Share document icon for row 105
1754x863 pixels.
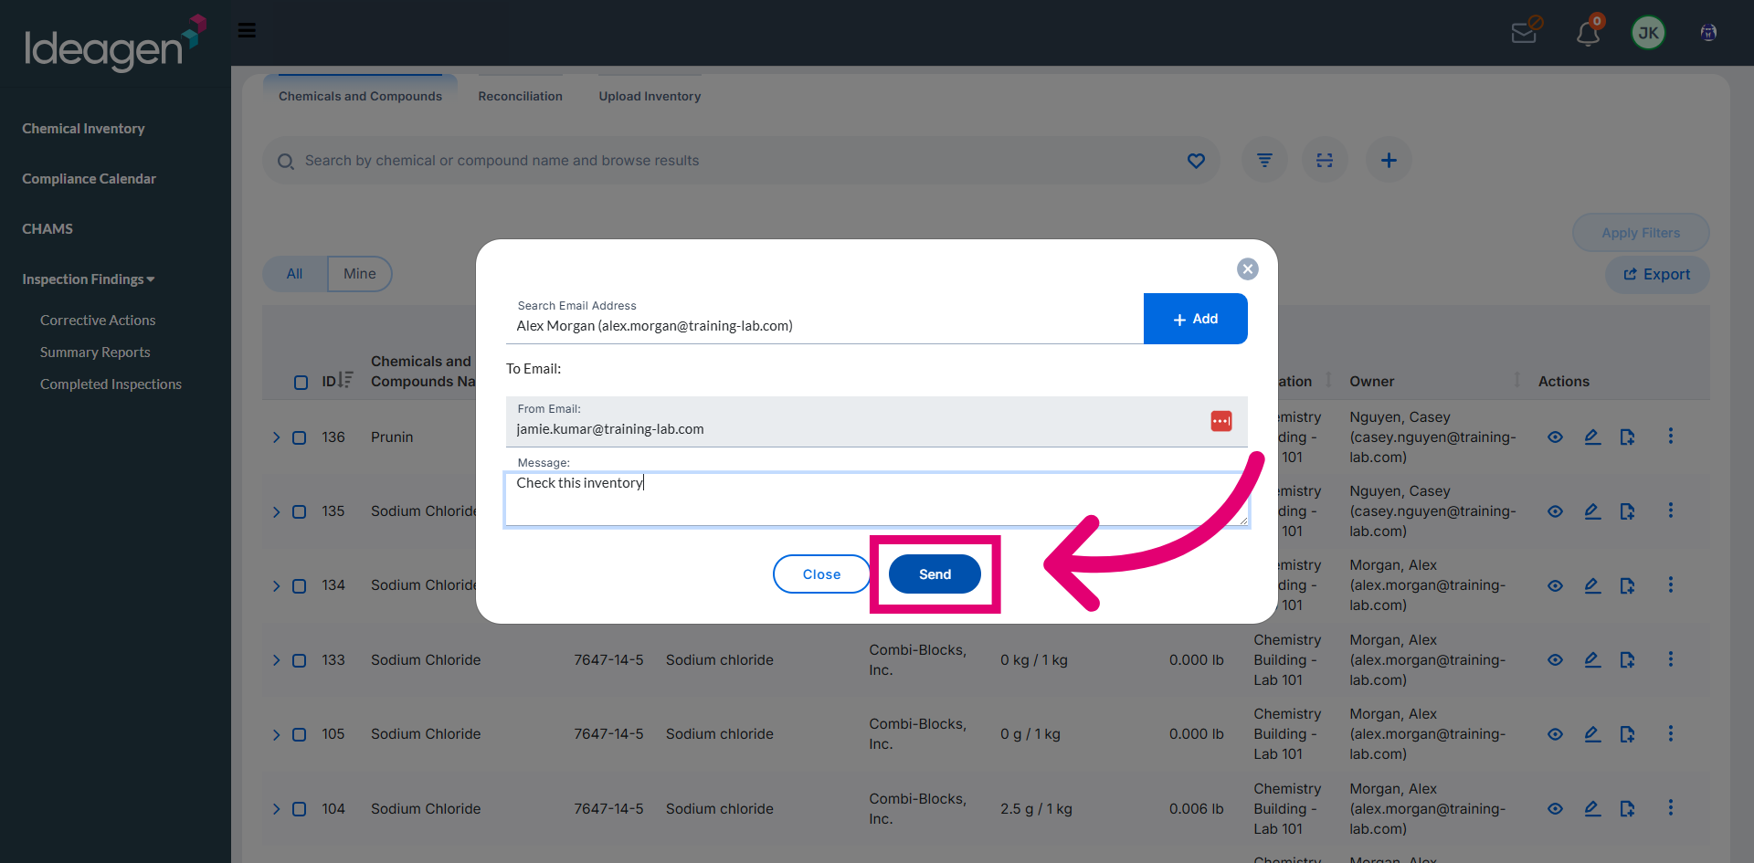[x=1627, y=734]
